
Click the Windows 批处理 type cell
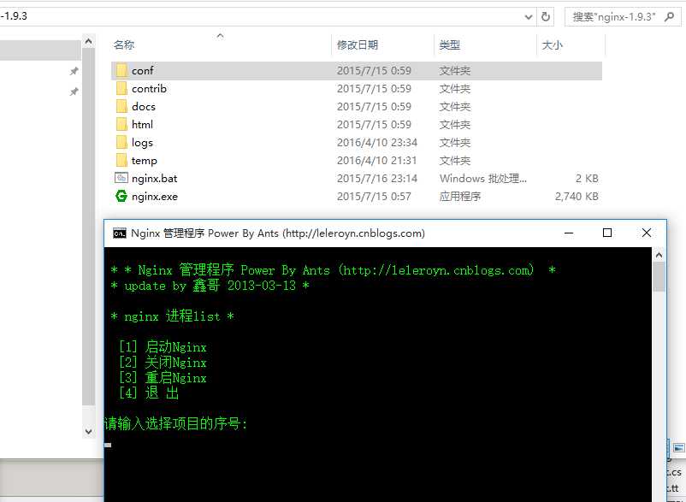coord(483,178)
